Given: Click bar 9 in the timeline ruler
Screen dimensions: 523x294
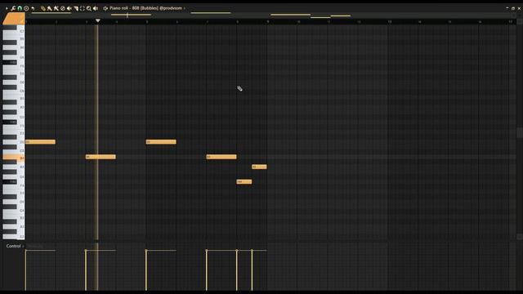Looking at the screenshot, I should tap(268, 22).
